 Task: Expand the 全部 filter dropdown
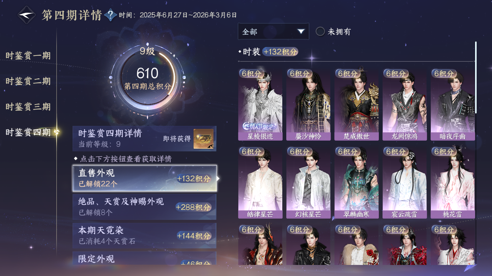273,31
